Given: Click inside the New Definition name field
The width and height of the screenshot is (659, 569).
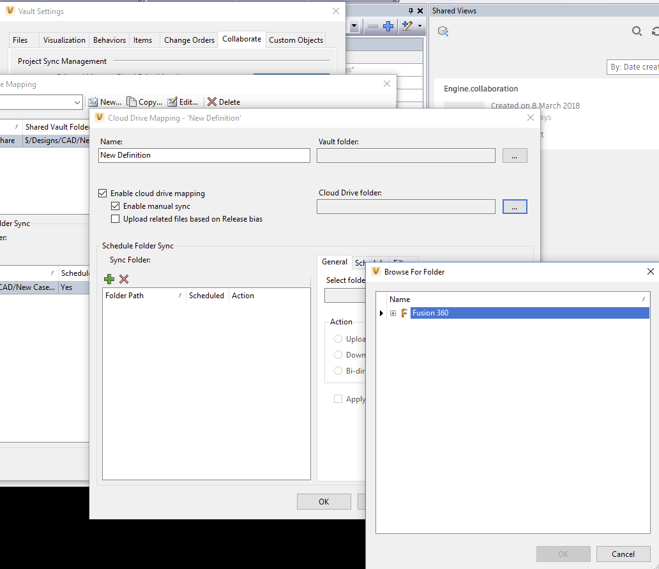Looking at the screenshot, I should [x=204, y=155].
